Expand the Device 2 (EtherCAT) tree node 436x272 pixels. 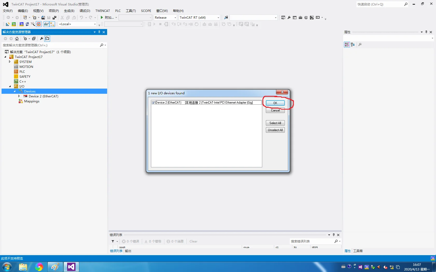[x=19, y=96]
